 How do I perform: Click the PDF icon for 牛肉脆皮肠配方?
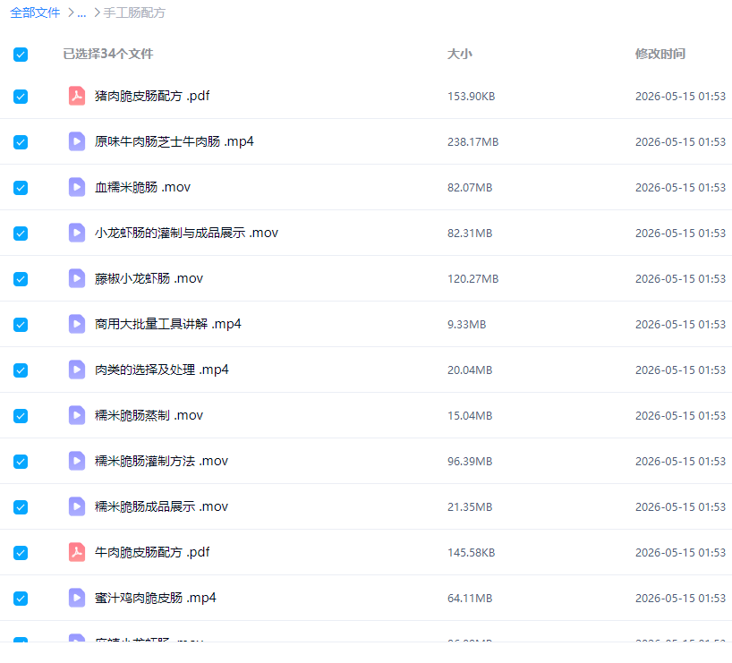point(77,552)
